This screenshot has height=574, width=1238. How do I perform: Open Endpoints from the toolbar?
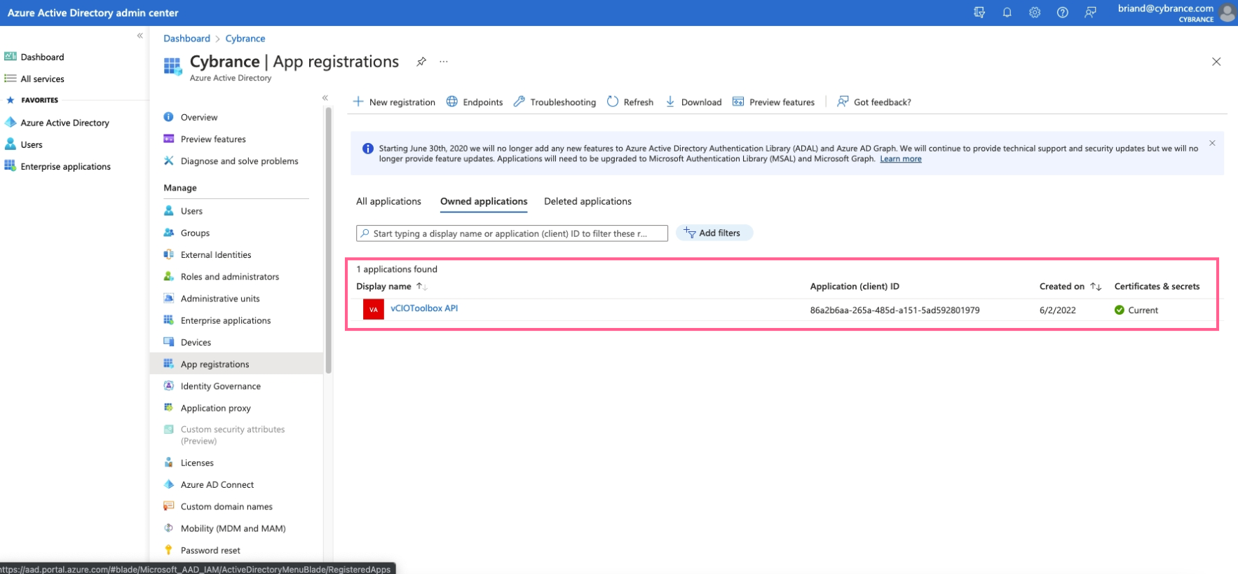pos(475,102)
